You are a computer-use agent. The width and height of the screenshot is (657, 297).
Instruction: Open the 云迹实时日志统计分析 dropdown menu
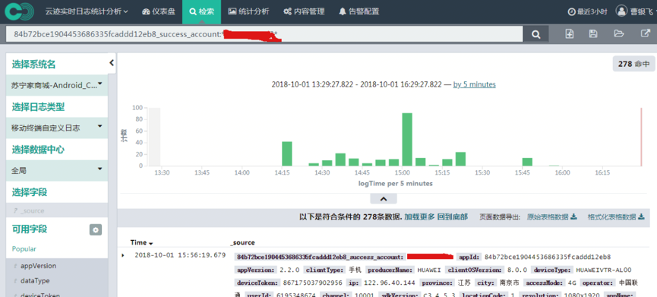tap(87, 11)
